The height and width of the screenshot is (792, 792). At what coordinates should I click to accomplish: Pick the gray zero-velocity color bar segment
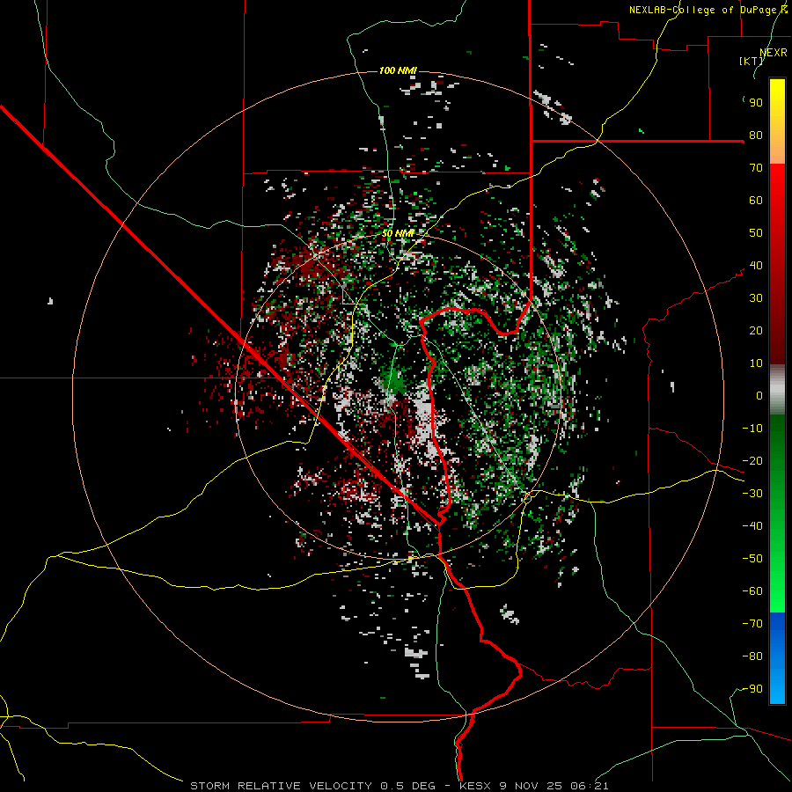777,390
